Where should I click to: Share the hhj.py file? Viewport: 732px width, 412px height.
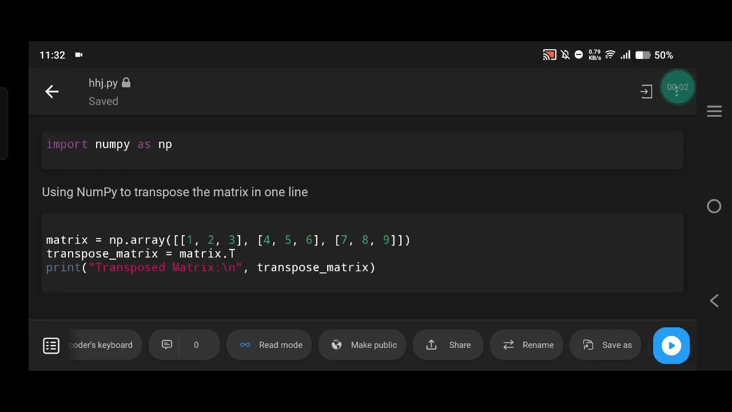(x=448, y=345)
